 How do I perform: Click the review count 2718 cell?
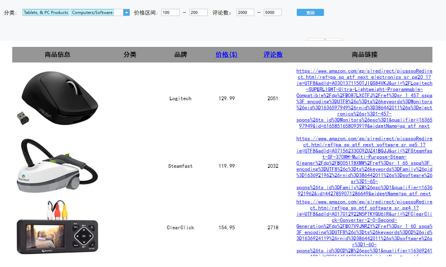pyautogui.click(x=273, y=228)
